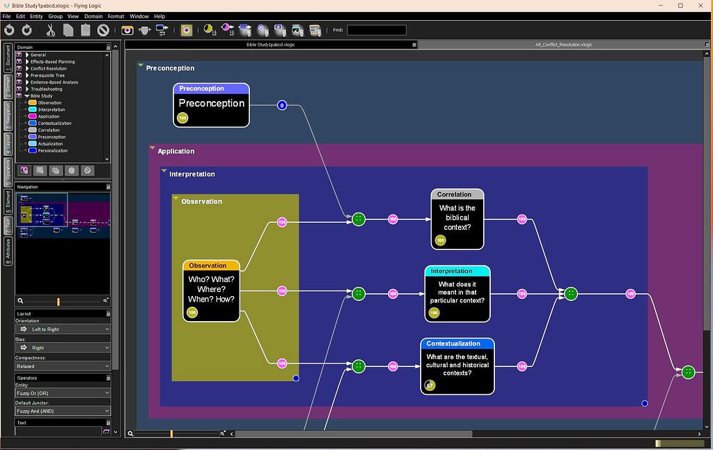Click the blue junctor circle labeled 0
The width and height of the screenshot is (713, 450).
tap(282, 105)
